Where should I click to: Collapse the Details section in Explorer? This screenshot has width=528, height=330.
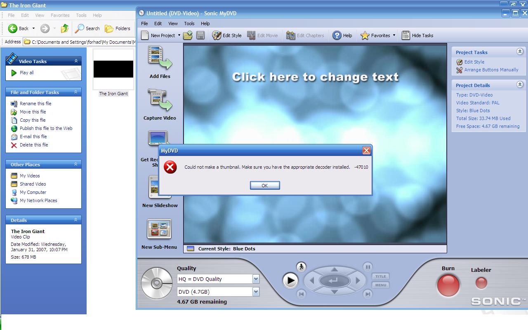click(x=76, y=220)
